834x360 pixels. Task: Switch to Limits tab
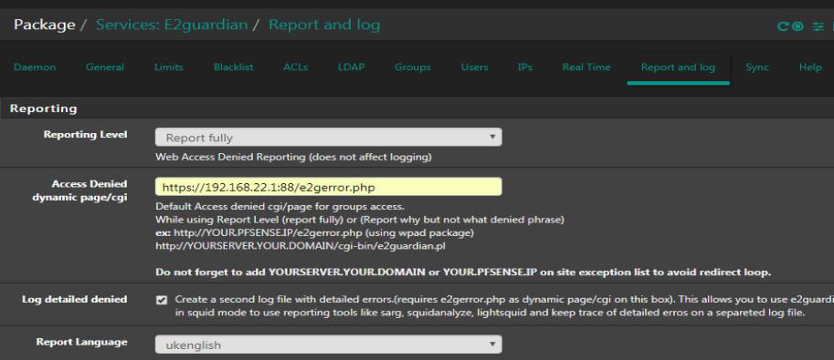coord(169,67)
